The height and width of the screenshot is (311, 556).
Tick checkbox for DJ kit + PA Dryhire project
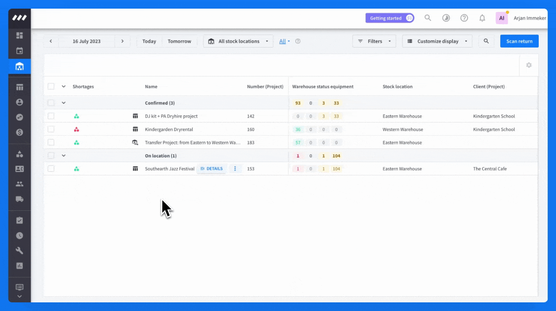pyautogui.click(x=51, y=116)
